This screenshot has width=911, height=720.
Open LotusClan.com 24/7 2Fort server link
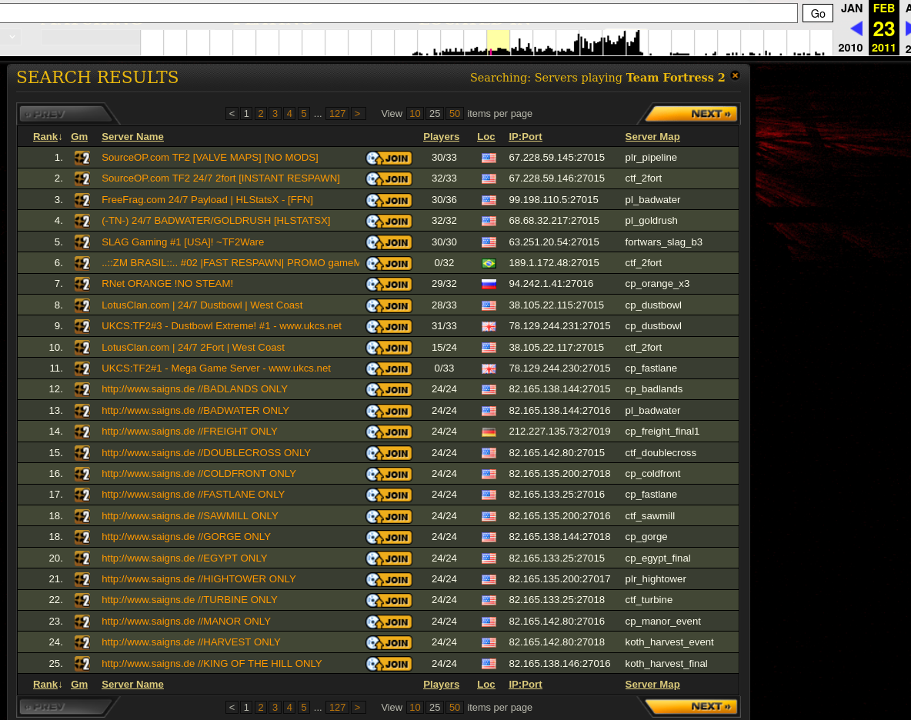pos(193,347)
